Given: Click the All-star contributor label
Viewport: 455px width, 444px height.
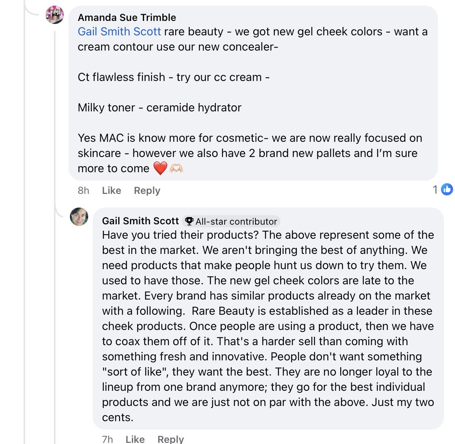Looking at the screenshot, I should click(236, 222).
